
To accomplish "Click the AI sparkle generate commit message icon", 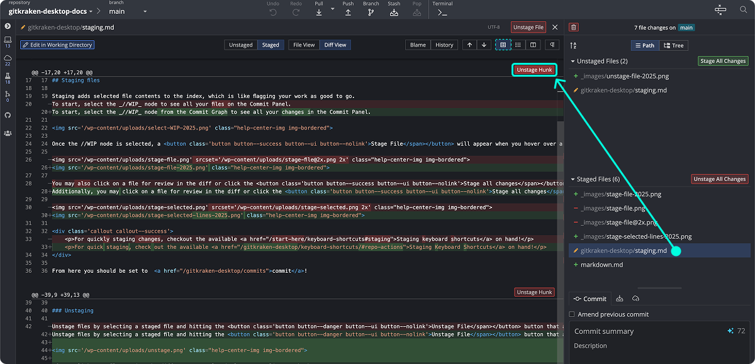I will click(730, 331).
